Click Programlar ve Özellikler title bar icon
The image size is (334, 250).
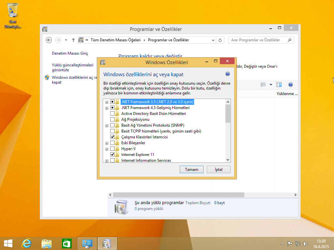45,29
